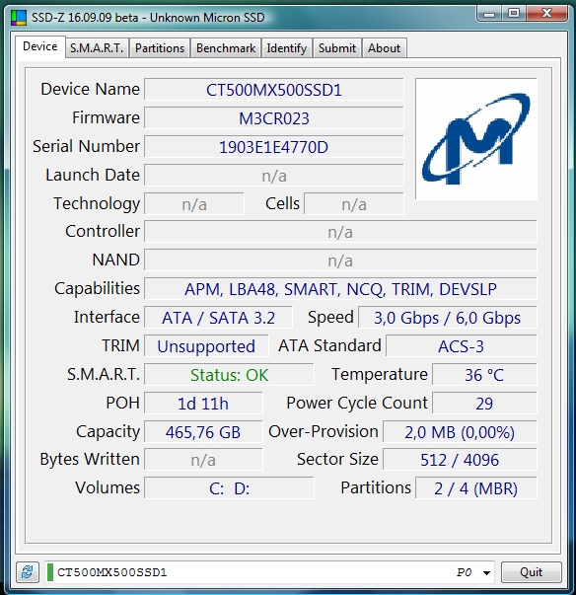Click the NAND n/a field

[340, 260]
